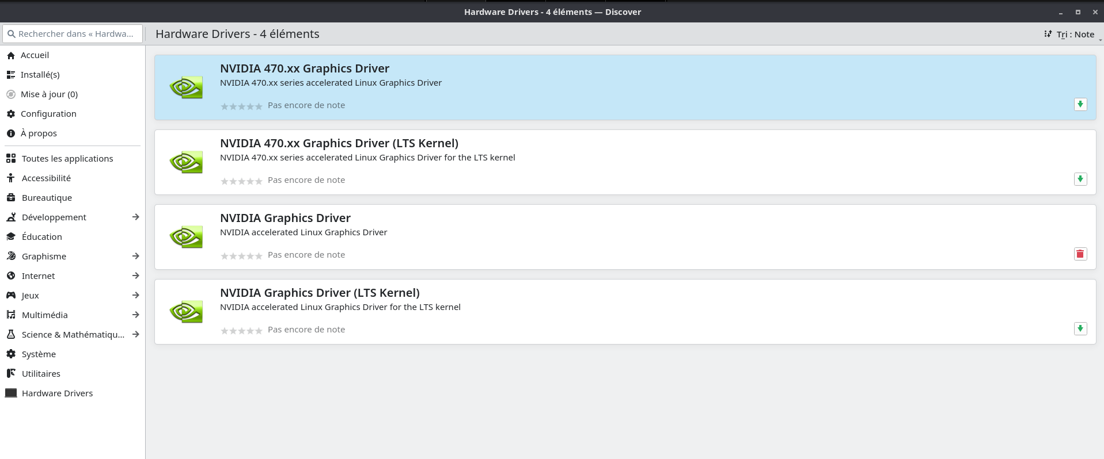Screen dimensions: 1104x459
Task: Install NVIDIA 470.xx LTS Kernel driver download icon
Action: [x=1080, y=179]
